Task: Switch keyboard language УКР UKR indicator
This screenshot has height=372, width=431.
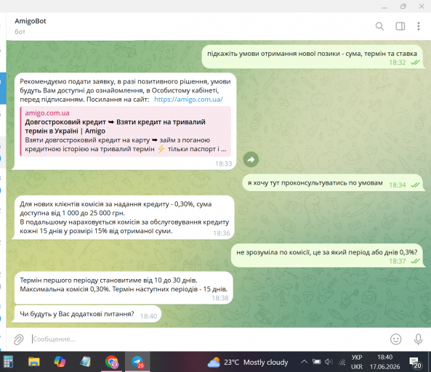Action: (x=357, y=362)
